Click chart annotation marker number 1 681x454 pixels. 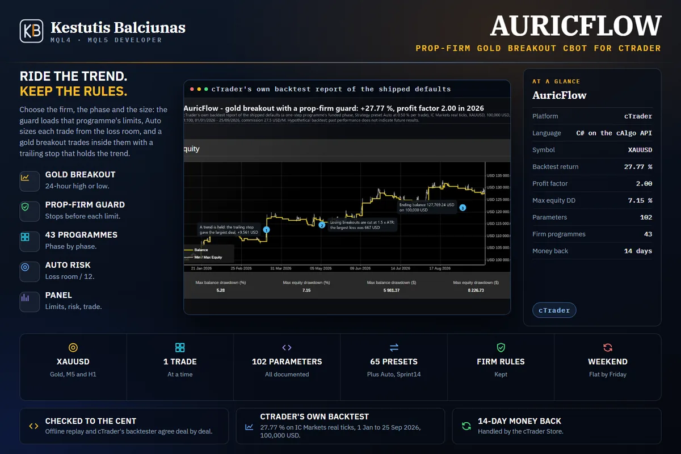[x=267, y=230]
